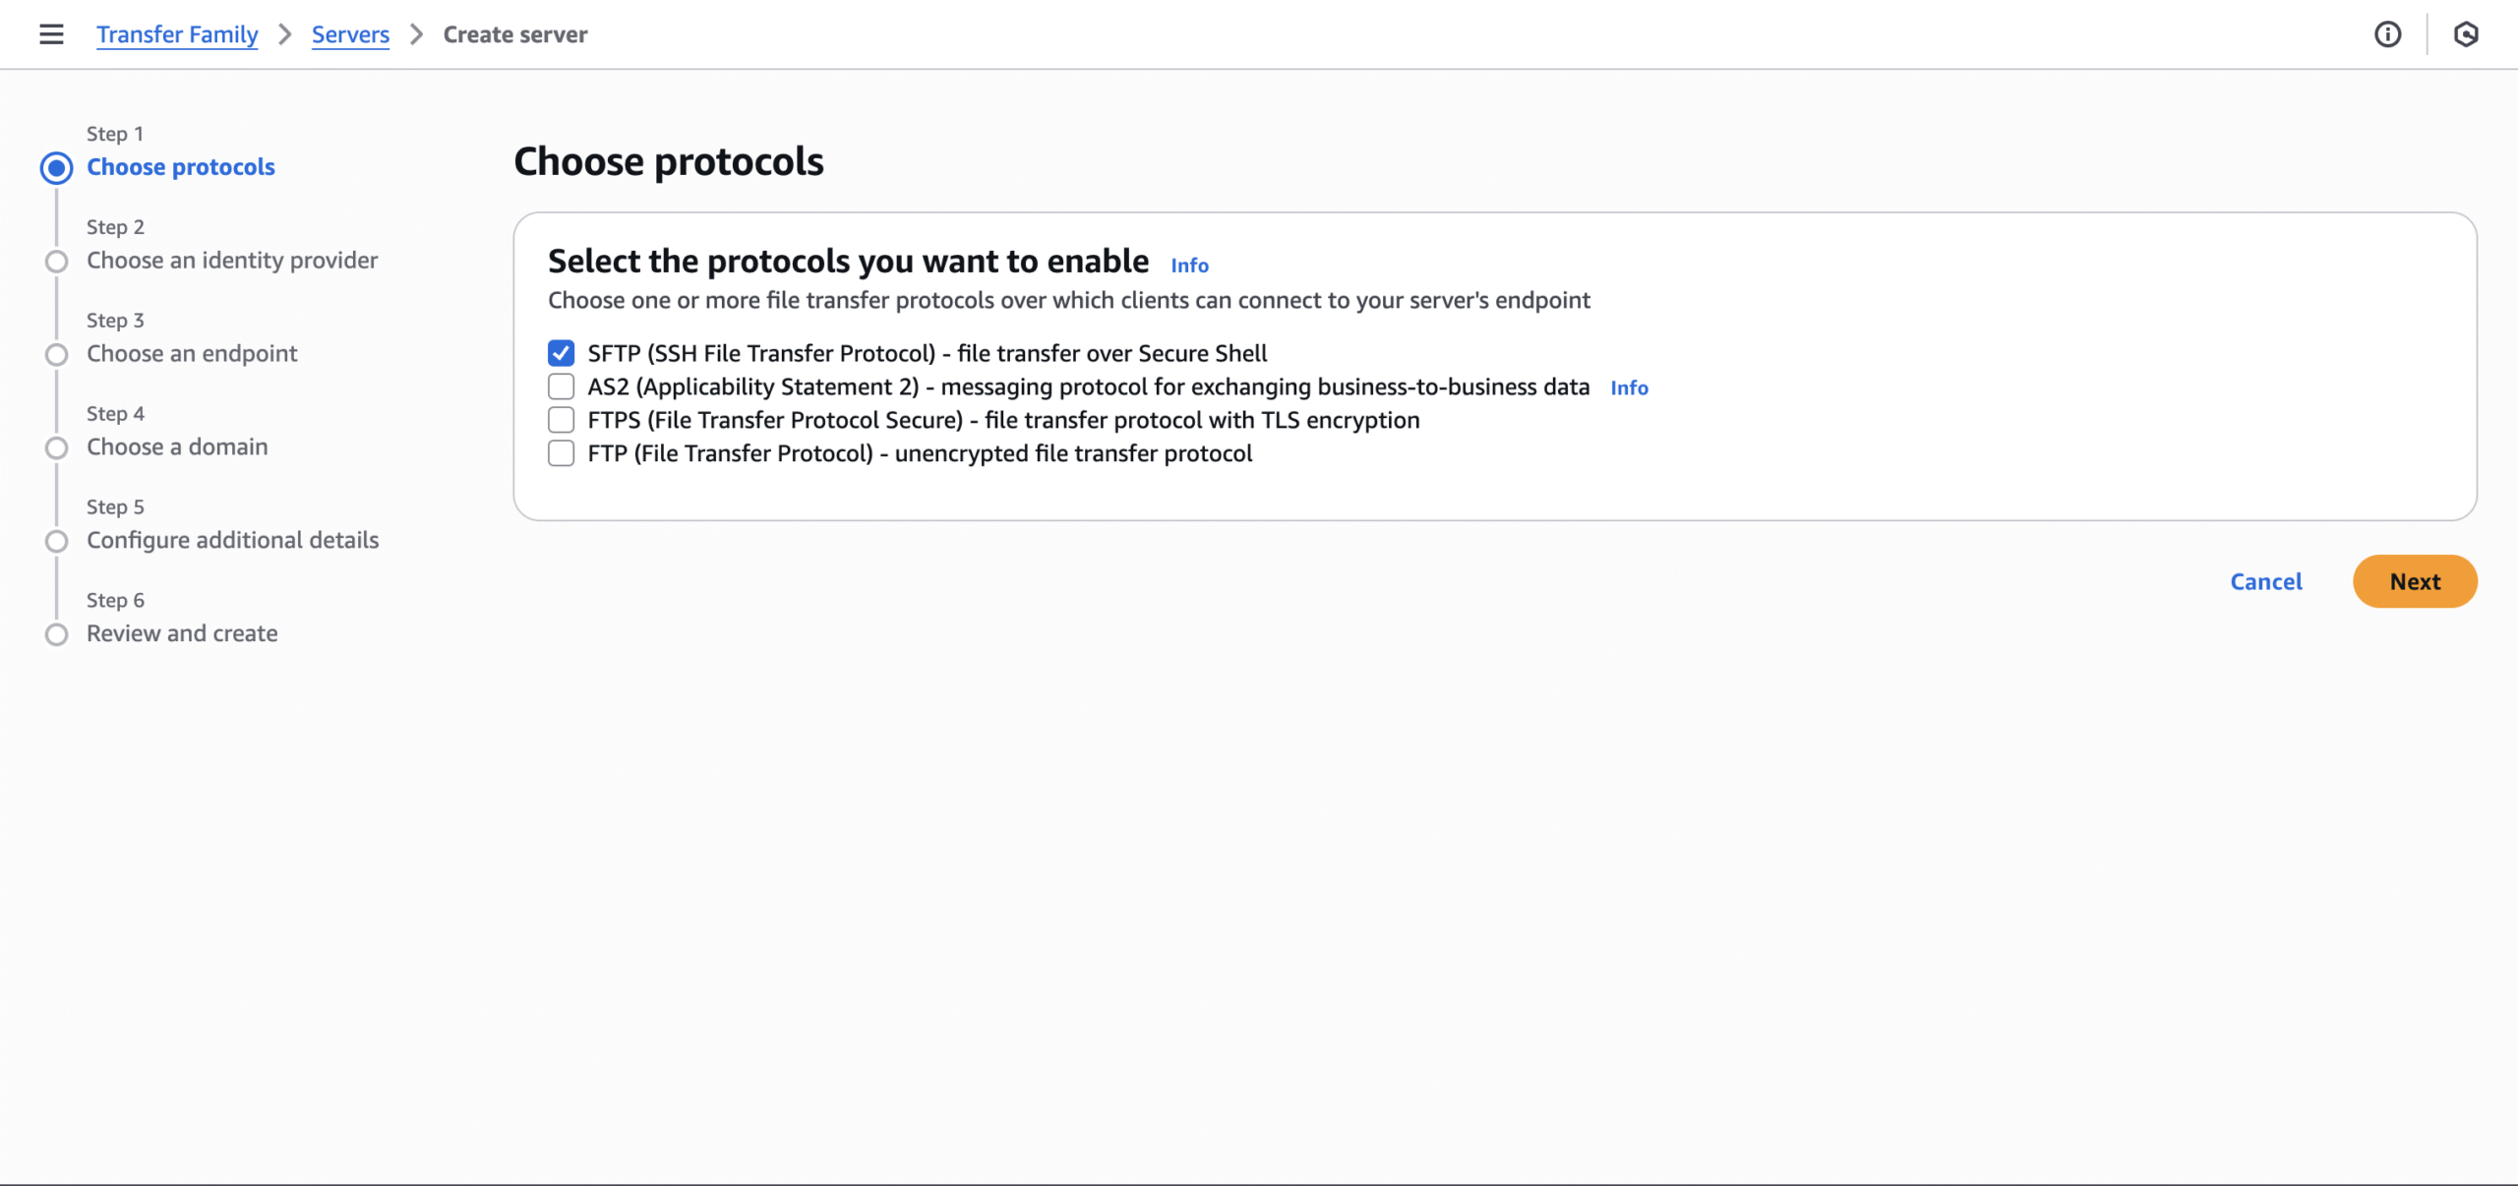
Task: Click the Step 1 wizard step indicator
Action: click(x=57, y=168)
